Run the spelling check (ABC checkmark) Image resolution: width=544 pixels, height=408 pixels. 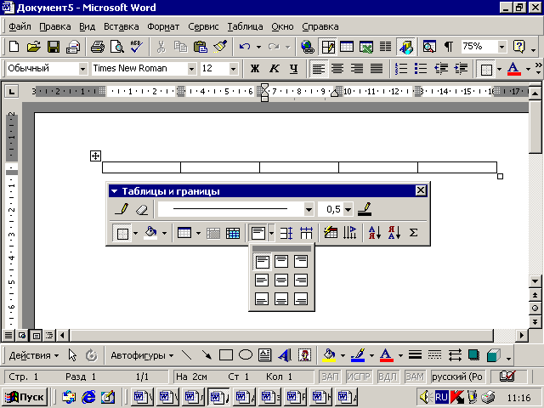coord(136,47)
